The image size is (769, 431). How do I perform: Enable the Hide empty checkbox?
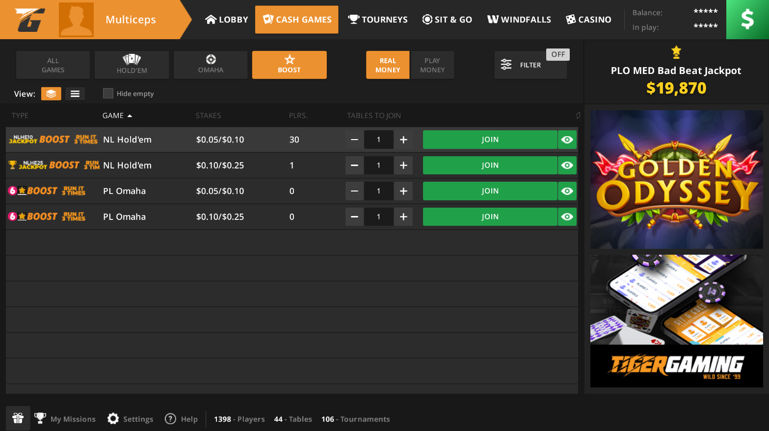108,94
